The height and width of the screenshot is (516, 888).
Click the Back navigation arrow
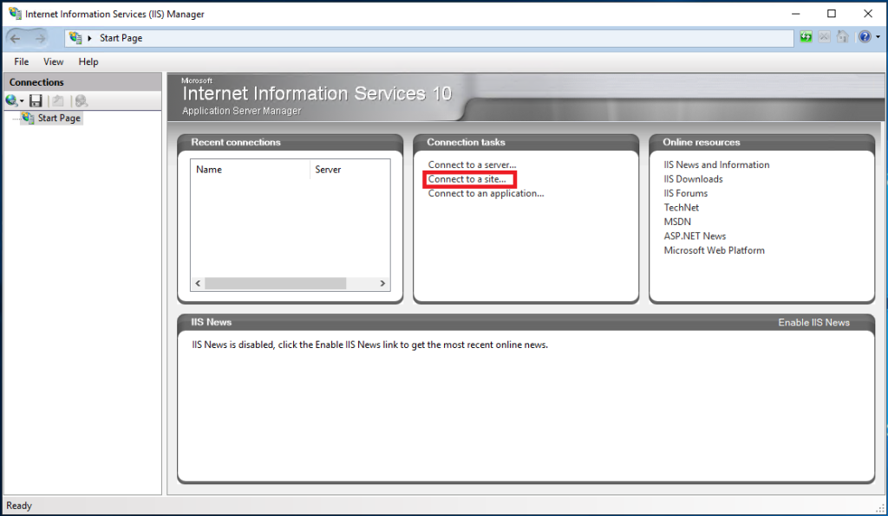tap(15, 37)
